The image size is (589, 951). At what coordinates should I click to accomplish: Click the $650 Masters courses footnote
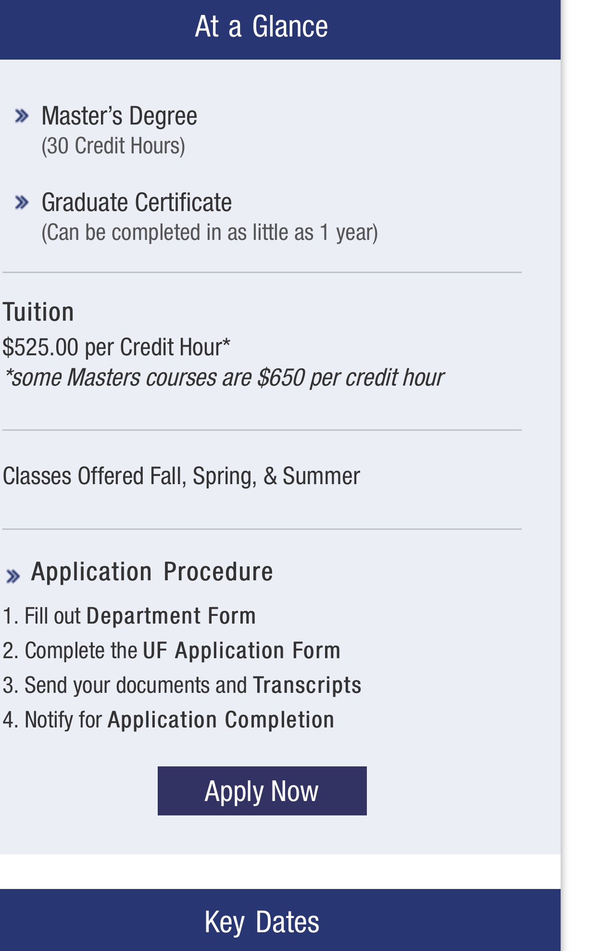tap(224, 377)
